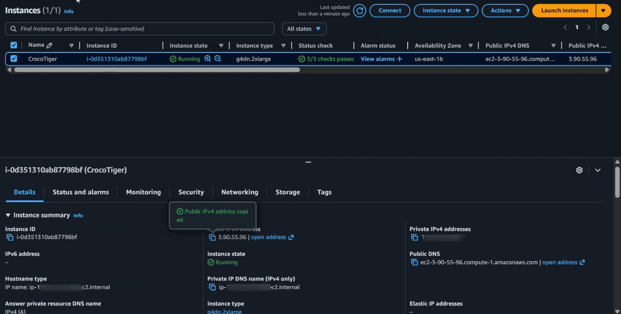Image resolution: width=621 pixels, height=314 pixels.
Task: Copy the Public DNS name
Action: click(x=414, y=262)
